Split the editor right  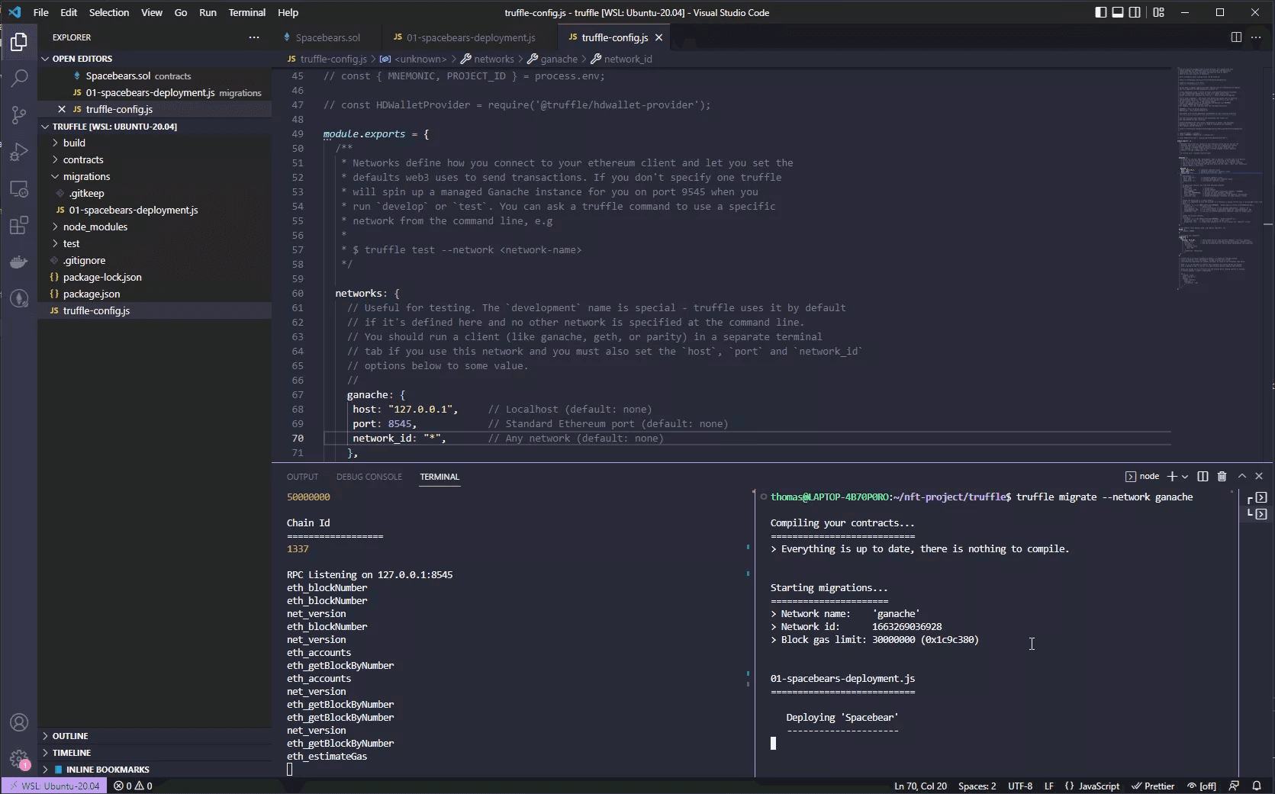coord(1236,37)
